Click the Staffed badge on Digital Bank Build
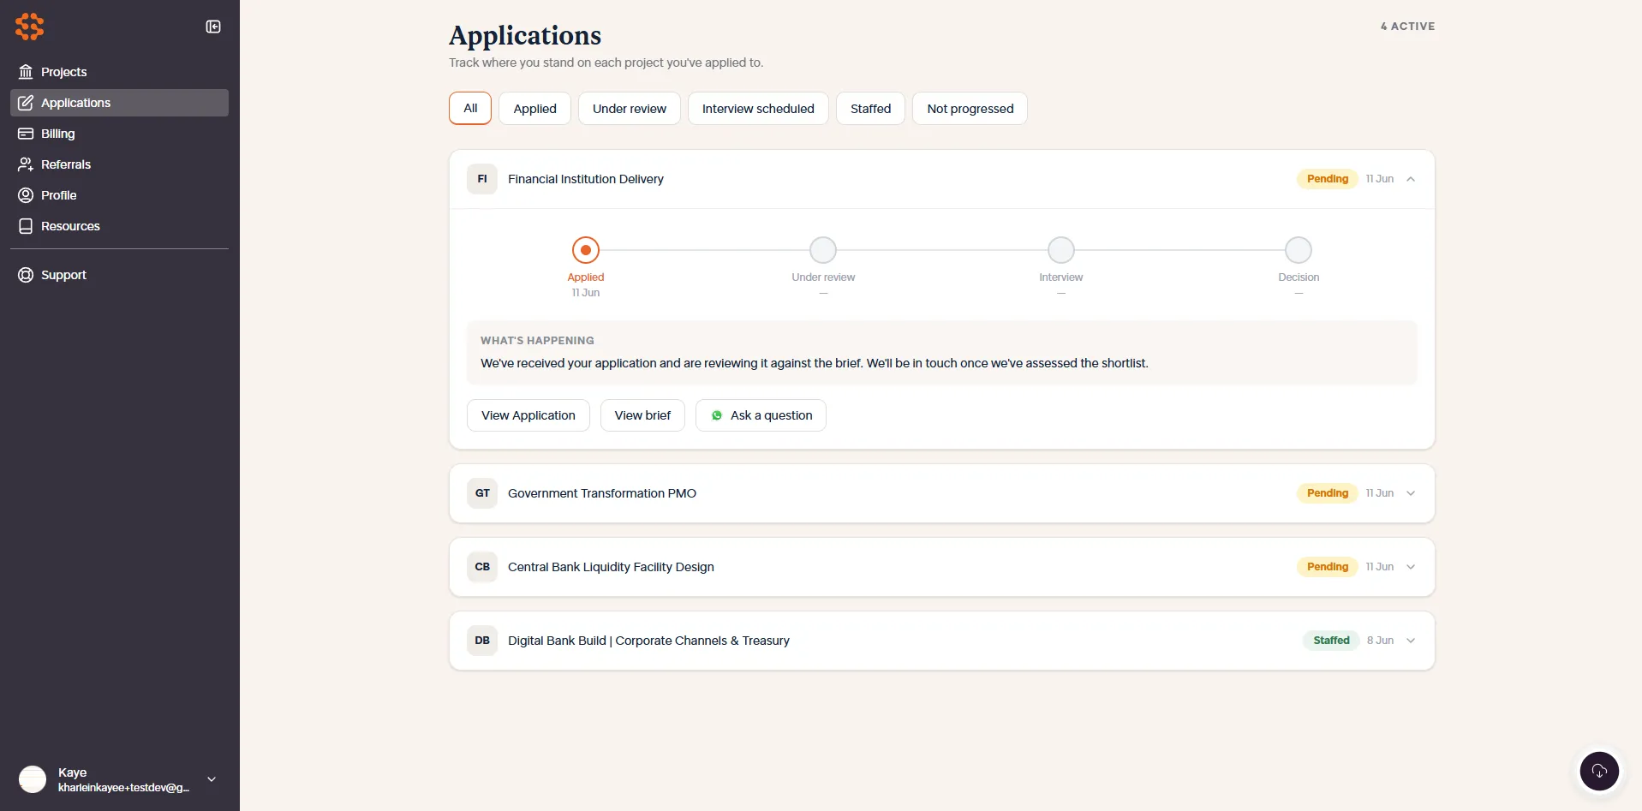Screen dimensions: 1642x811 click(1331, 641)
